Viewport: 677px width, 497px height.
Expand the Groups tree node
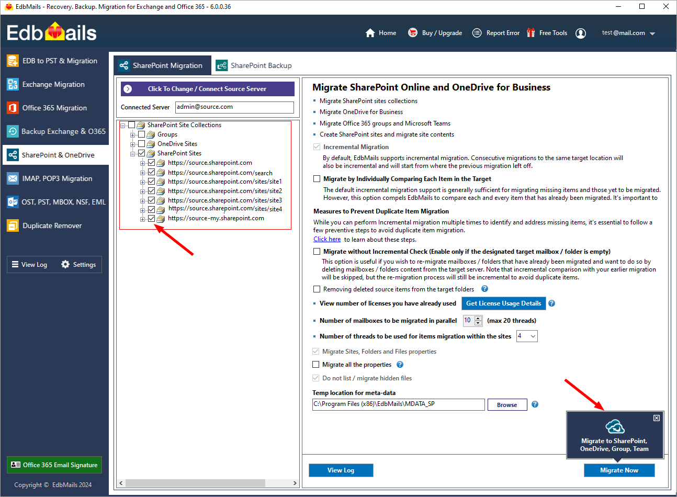pyautogui.click(x=132, y=135)
